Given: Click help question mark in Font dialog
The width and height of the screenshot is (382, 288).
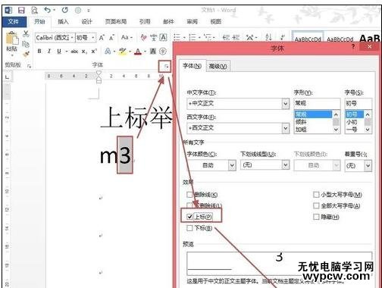Looking at the screenshot, I should click(x=353, y=46).
